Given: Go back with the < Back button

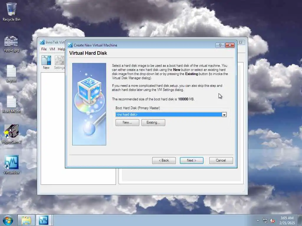Looking at the screenshot, I should (164, 160).
